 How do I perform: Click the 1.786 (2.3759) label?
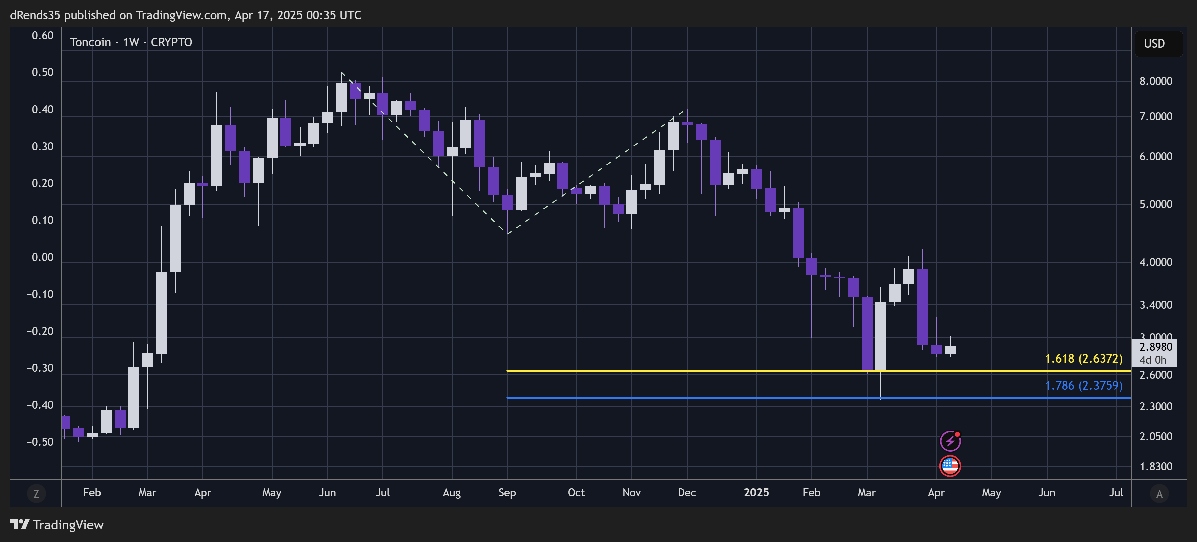tap(1083, 385)
